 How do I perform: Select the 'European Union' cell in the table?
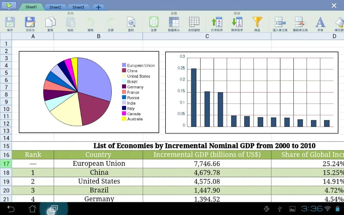coord(98,164)
